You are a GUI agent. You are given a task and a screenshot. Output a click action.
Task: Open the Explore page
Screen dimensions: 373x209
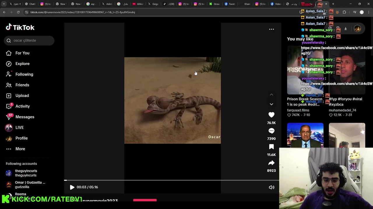[x=22, y=64]
